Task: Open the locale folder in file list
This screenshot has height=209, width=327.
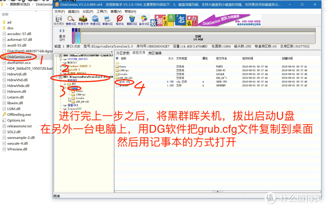Action: coord(121,74)
